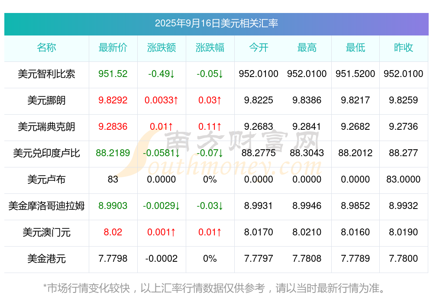This screenshot has width=433, height=302.
Task: Click opening price 9.8225
Action: click(259, 100)
